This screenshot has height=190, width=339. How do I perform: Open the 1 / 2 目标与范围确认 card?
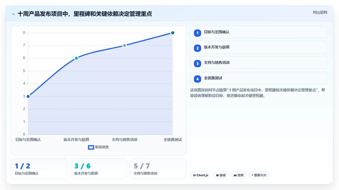pyautogui.click(x=39, y=169)
